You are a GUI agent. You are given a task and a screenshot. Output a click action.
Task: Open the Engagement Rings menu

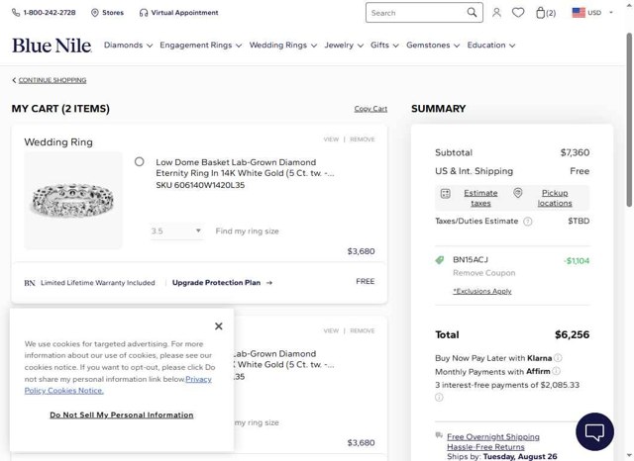pos(200,46)
